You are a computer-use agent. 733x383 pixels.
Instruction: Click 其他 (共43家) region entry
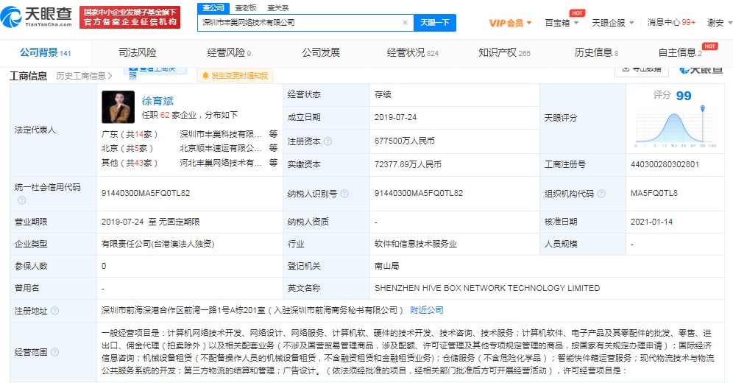tap(130, 163)
